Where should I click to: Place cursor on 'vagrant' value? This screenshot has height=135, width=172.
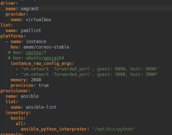coord(29,9)
